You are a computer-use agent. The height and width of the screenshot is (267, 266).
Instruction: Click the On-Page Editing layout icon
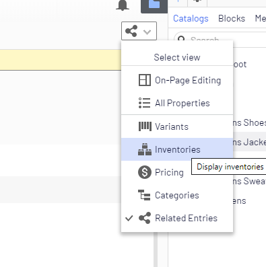145,80
